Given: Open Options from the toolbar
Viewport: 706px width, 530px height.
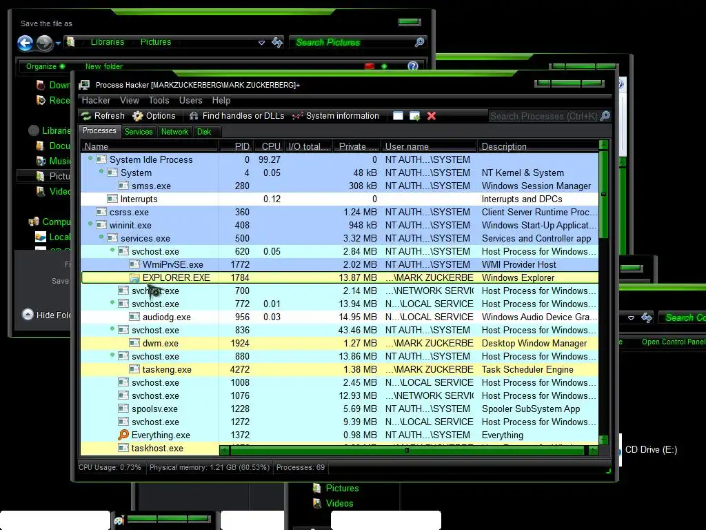Looking at the screenshot, I should [x=154, y=116].
